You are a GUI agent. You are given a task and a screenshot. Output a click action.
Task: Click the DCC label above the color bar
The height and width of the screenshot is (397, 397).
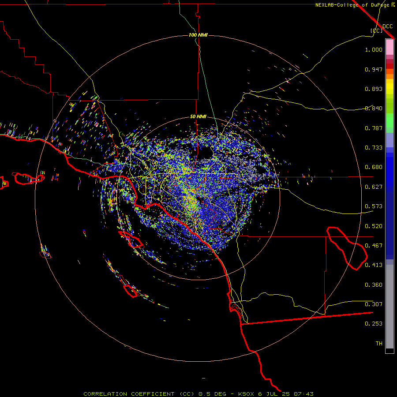coord(388,26)
